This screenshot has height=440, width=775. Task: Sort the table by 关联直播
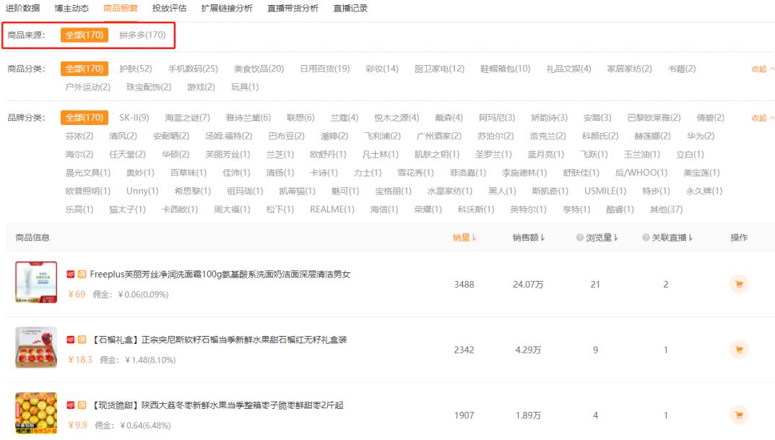672,237
